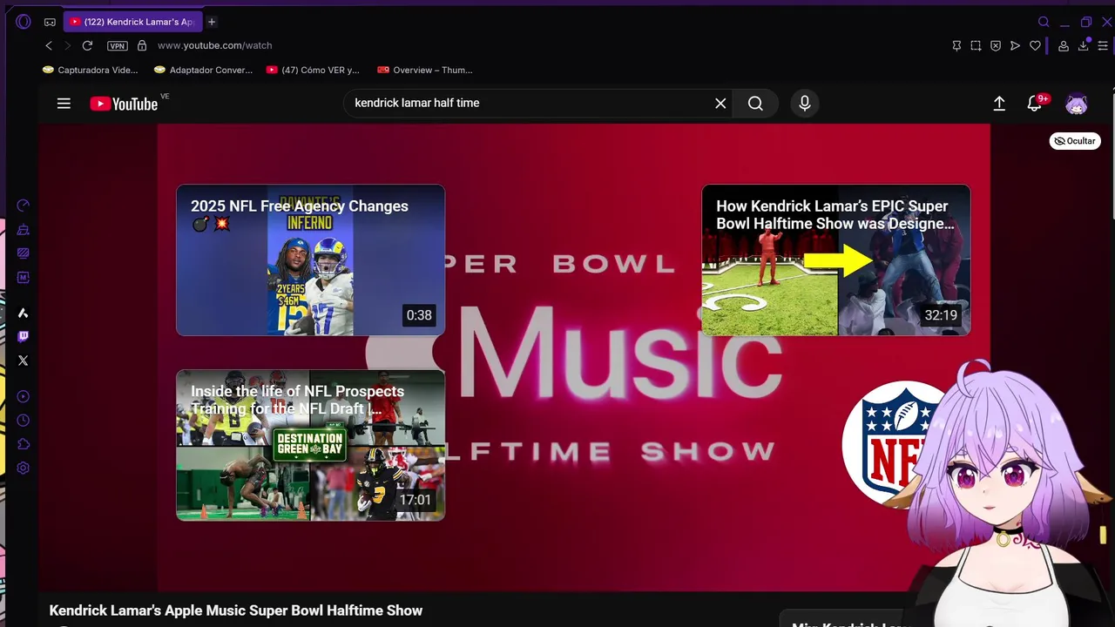The height and width of the screenshot is (627, 1115).
Task: Click the site security padlock icon
Action: (x=142, y=45)
